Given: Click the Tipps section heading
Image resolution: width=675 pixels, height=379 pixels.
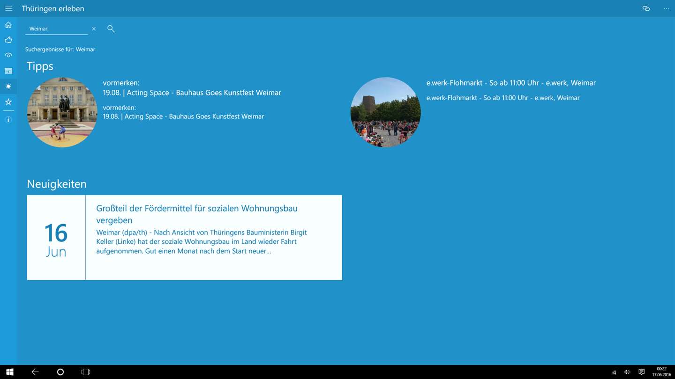Looking at the screenshot, I should pos(40,66).
